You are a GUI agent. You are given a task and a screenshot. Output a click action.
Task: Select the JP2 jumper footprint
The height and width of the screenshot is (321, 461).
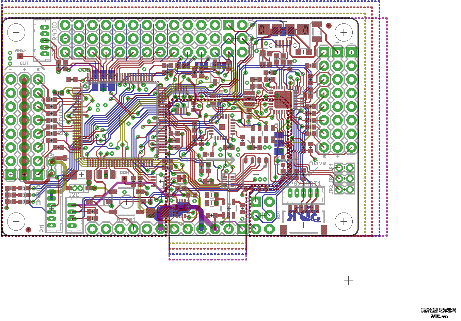pos(344,189)
